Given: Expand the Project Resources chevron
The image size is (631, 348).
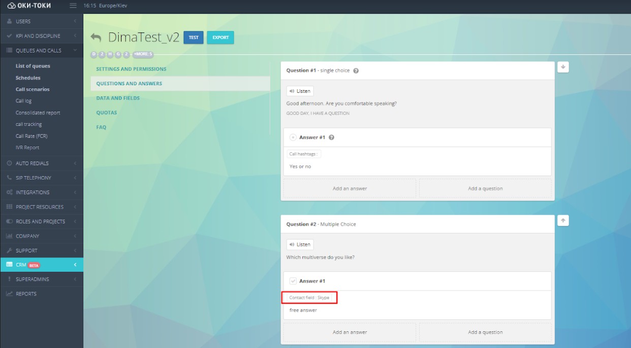Looking at the screenshot, I should pos(75,207).
